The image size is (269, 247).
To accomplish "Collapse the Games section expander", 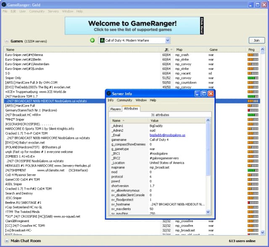I will click(x=7, y=41).
